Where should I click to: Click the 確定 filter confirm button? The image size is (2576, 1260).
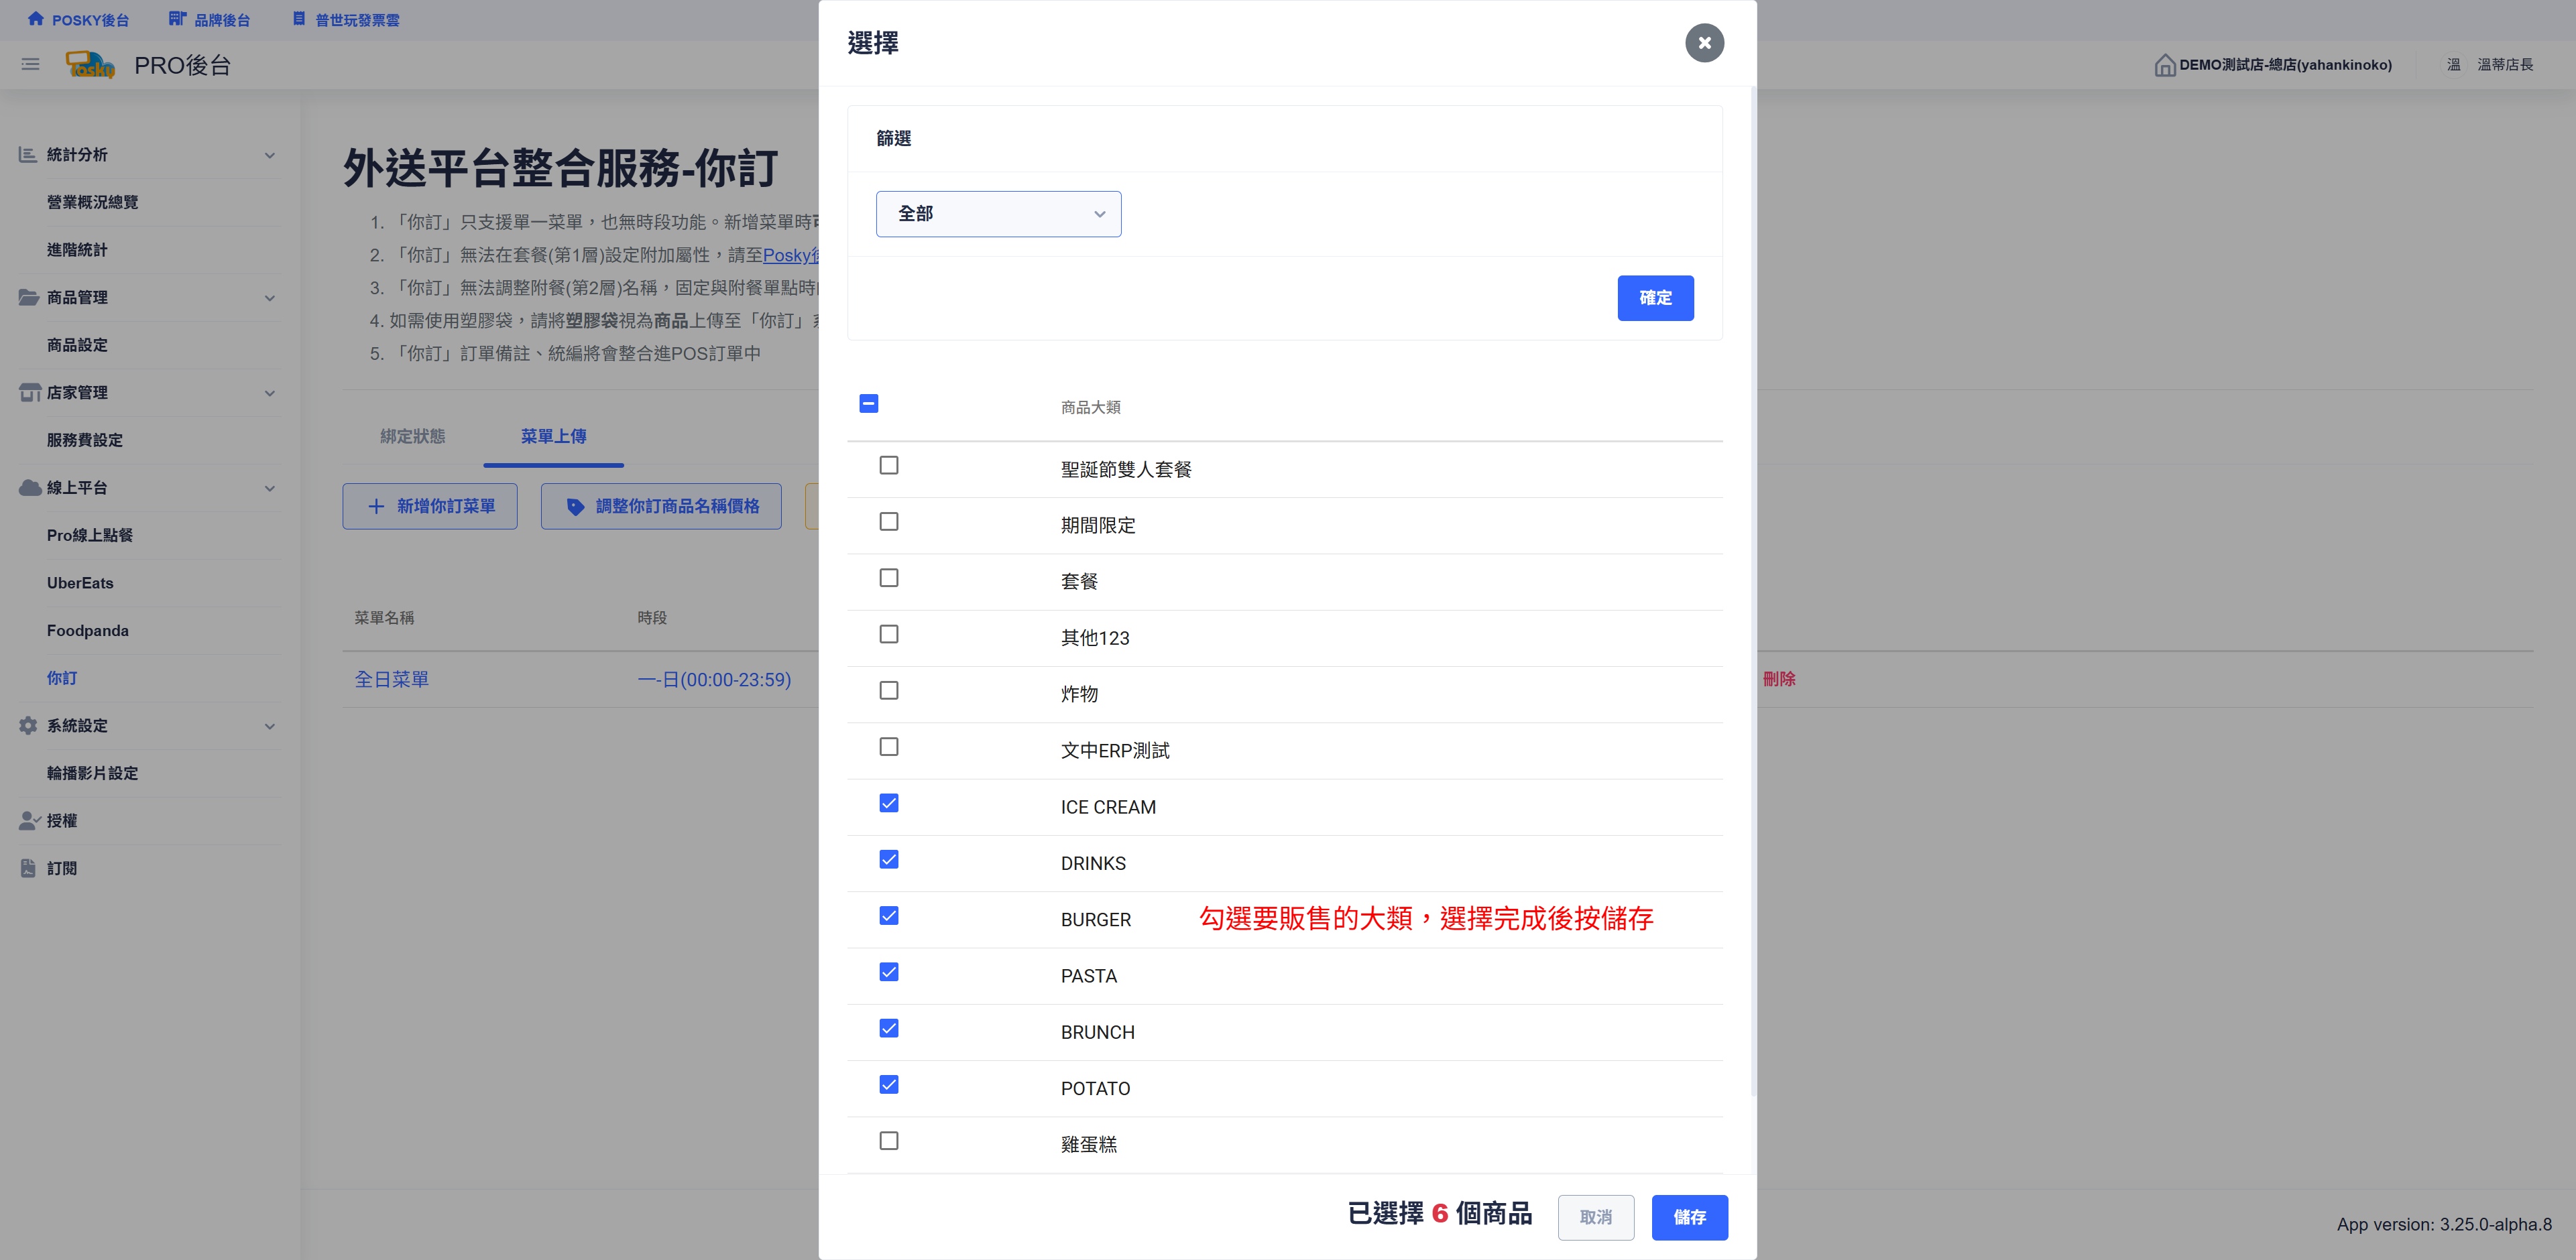pos(1655,298)
